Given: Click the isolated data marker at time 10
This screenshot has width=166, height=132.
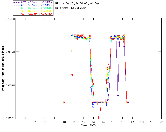Looking at the screenshot, I should [64, 102].
